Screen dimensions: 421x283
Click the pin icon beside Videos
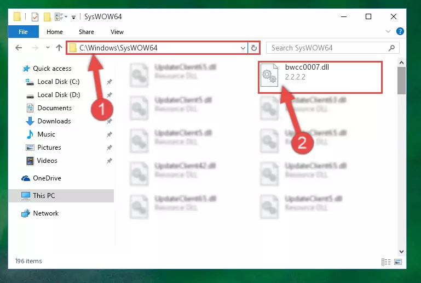(x=109, y=161)
